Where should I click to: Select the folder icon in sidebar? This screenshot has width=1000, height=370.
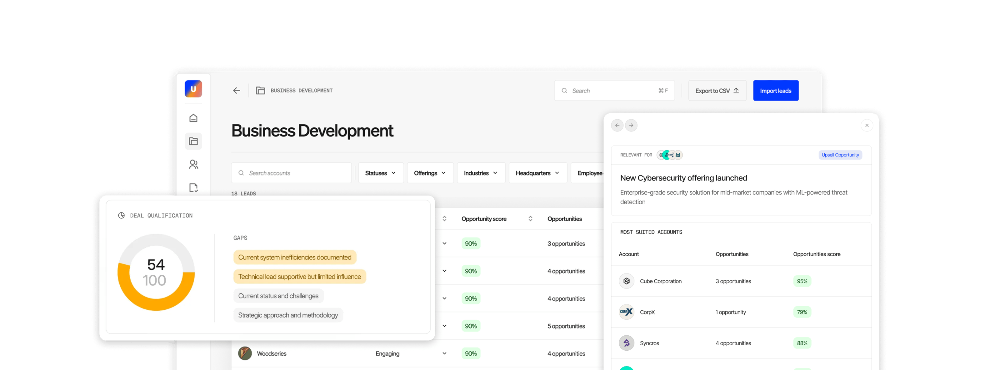click(193, 141)
